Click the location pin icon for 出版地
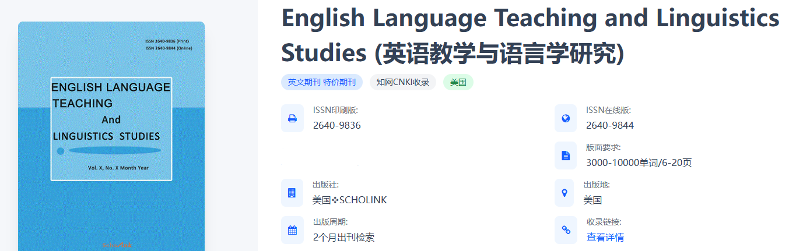Viewport: 810px width, 251px height. coord(565,193)
